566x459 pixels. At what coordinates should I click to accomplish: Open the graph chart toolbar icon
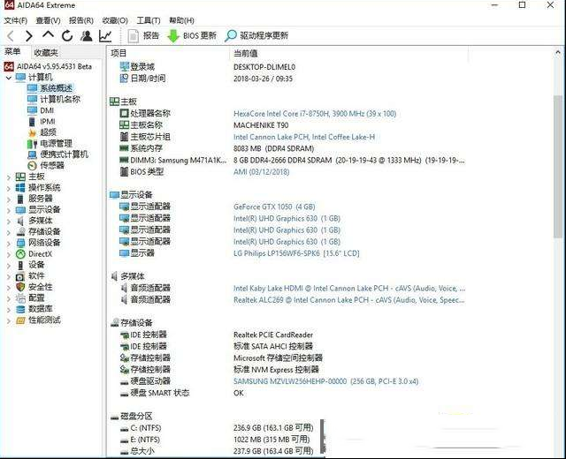105,35
